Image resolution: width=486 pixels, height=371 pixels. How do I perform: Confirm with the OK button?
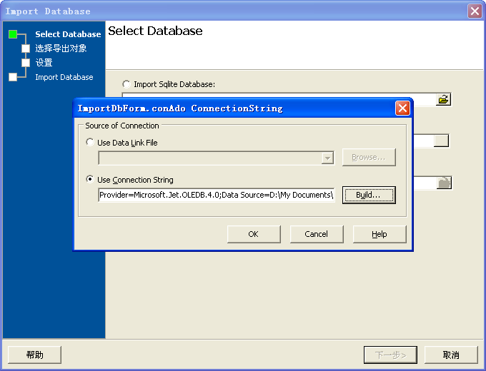click(x=254, y=234)
